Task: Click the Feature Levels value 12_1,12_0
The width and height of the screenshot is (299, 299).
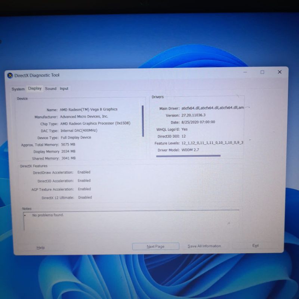Action: (x=212, y=143)
